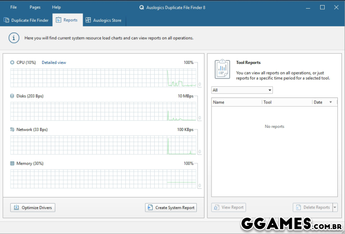Image resolution: width=345 pixels, height=234 pixels.
Task: Sort reports by the Tool column header
Action: click(x=287, y=102)
